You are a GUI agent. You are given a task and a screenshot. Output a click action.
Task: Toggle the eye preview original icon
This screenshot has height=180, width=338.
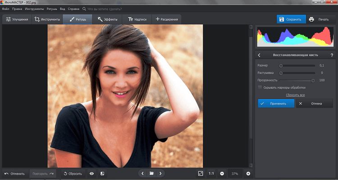pos(91,173)
